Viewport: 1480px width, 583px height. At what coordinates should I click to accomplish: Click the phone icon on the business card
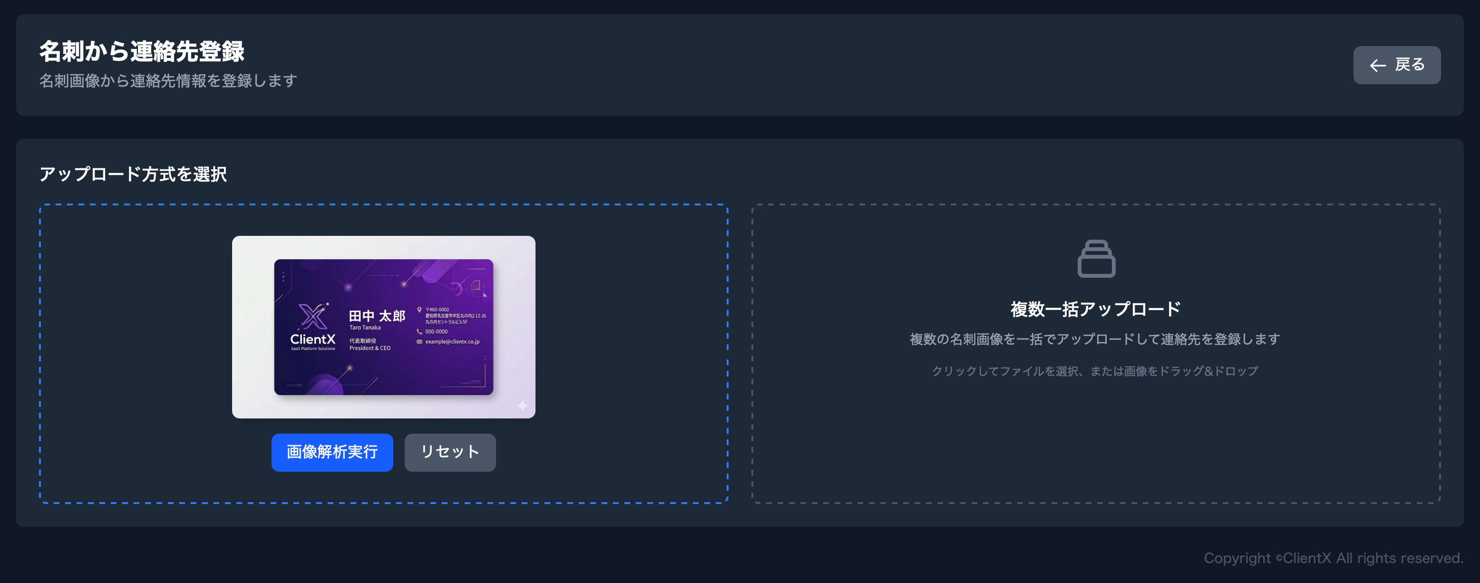[419, 331]
